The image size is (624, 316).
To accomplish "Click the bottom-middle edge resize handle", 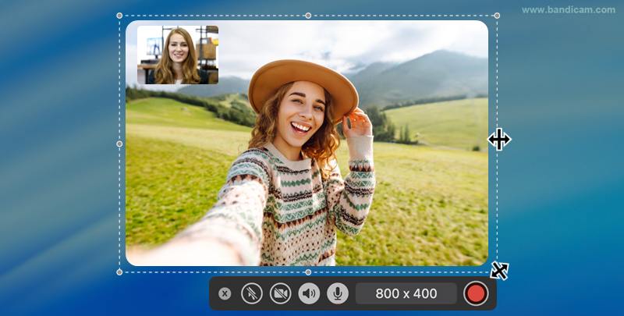I will click(308, 272).
